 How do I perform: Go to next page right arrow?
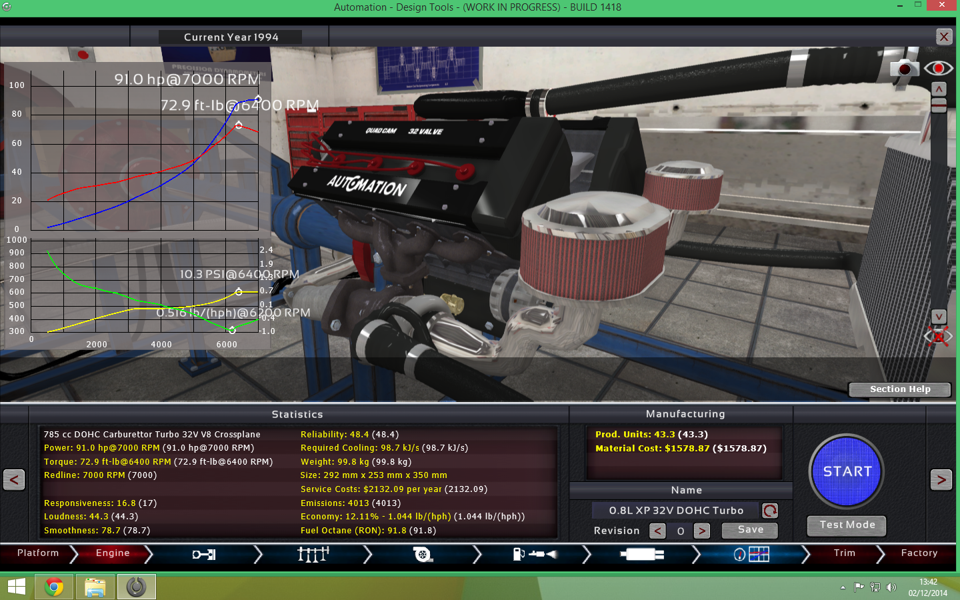point(941,479)
